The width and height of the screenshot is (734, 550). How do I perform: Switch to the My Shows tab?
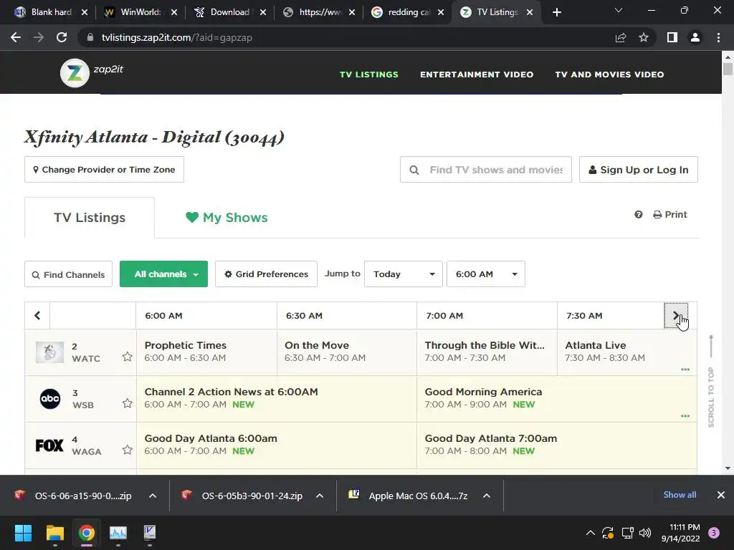tap(227, 218)
